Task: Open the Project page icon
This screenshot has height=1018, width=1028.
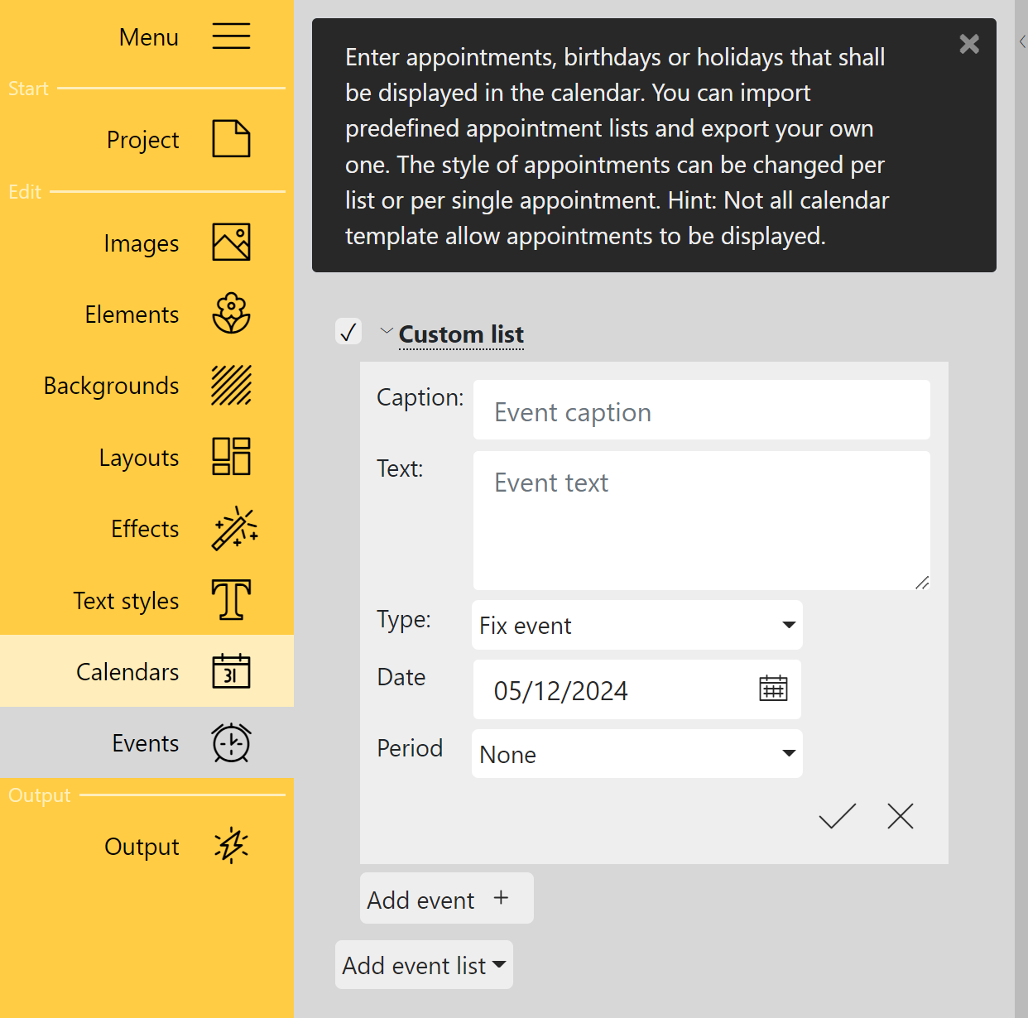Action: click(x=231, y=139)
